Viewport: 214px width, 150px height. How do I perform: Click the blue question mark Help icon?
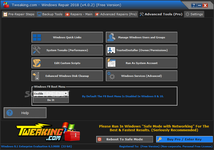(x=10, y=113)
